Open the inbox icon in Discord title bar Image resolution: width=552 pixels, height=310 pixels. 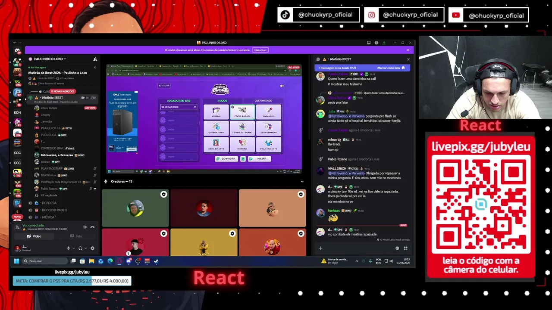point(369,43)
